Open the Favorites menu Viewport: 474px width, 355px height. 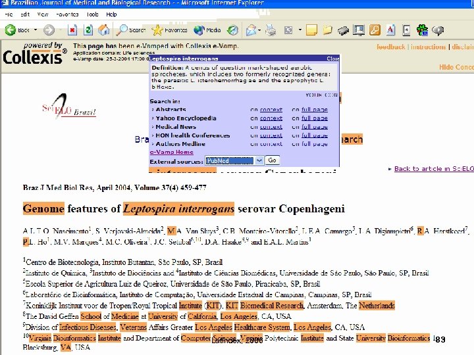67,14
